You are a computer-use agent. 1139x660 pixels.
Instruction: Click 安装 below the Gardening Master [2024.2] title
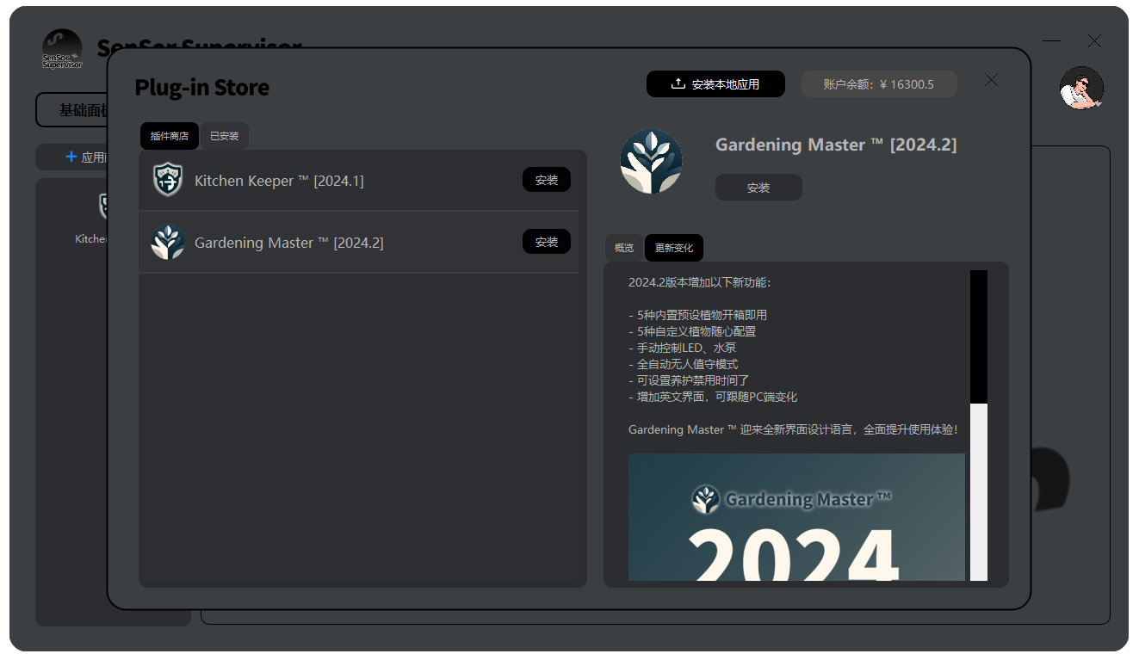pyautogui.click(x=758, y=188)
